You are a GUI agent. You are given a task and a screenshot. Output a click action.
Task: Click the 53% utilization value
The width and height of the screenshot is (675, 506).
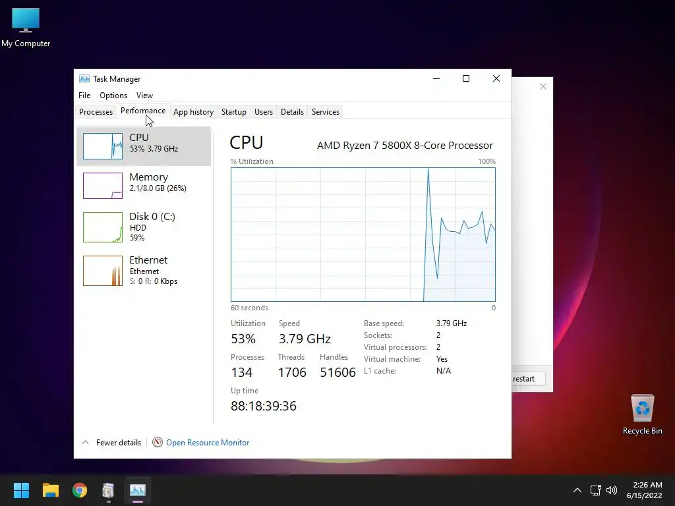tap(243, 339)
